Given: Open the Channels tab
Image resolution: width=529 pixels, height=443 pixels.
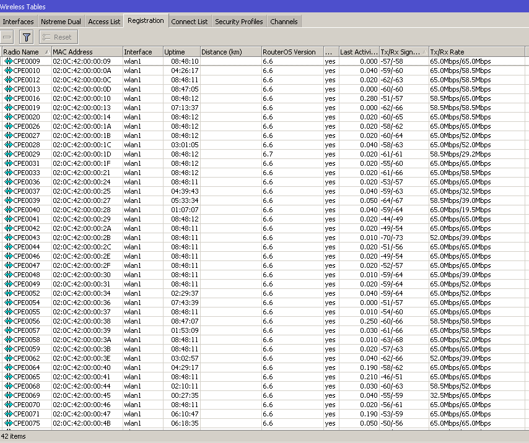Looking at the screenshot, I should (284, 21).
